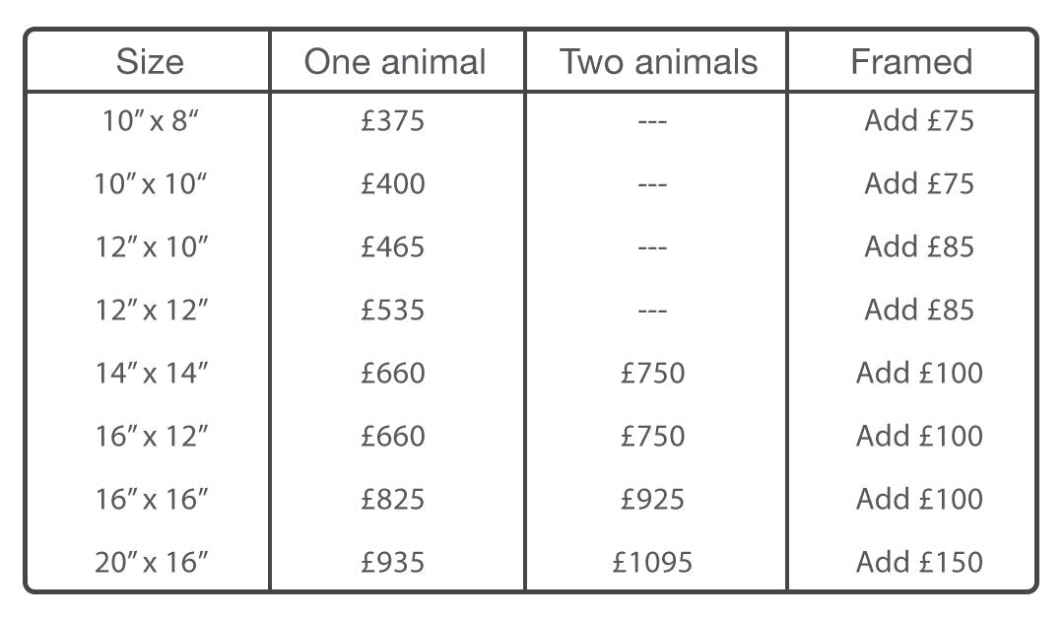Select the 10″ x 8″ size cell

click(x=150, y=121)
